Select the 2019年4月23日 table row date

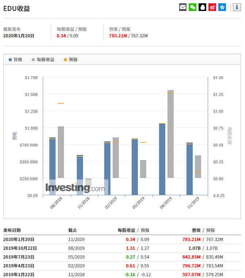click(x=19, y=266)
